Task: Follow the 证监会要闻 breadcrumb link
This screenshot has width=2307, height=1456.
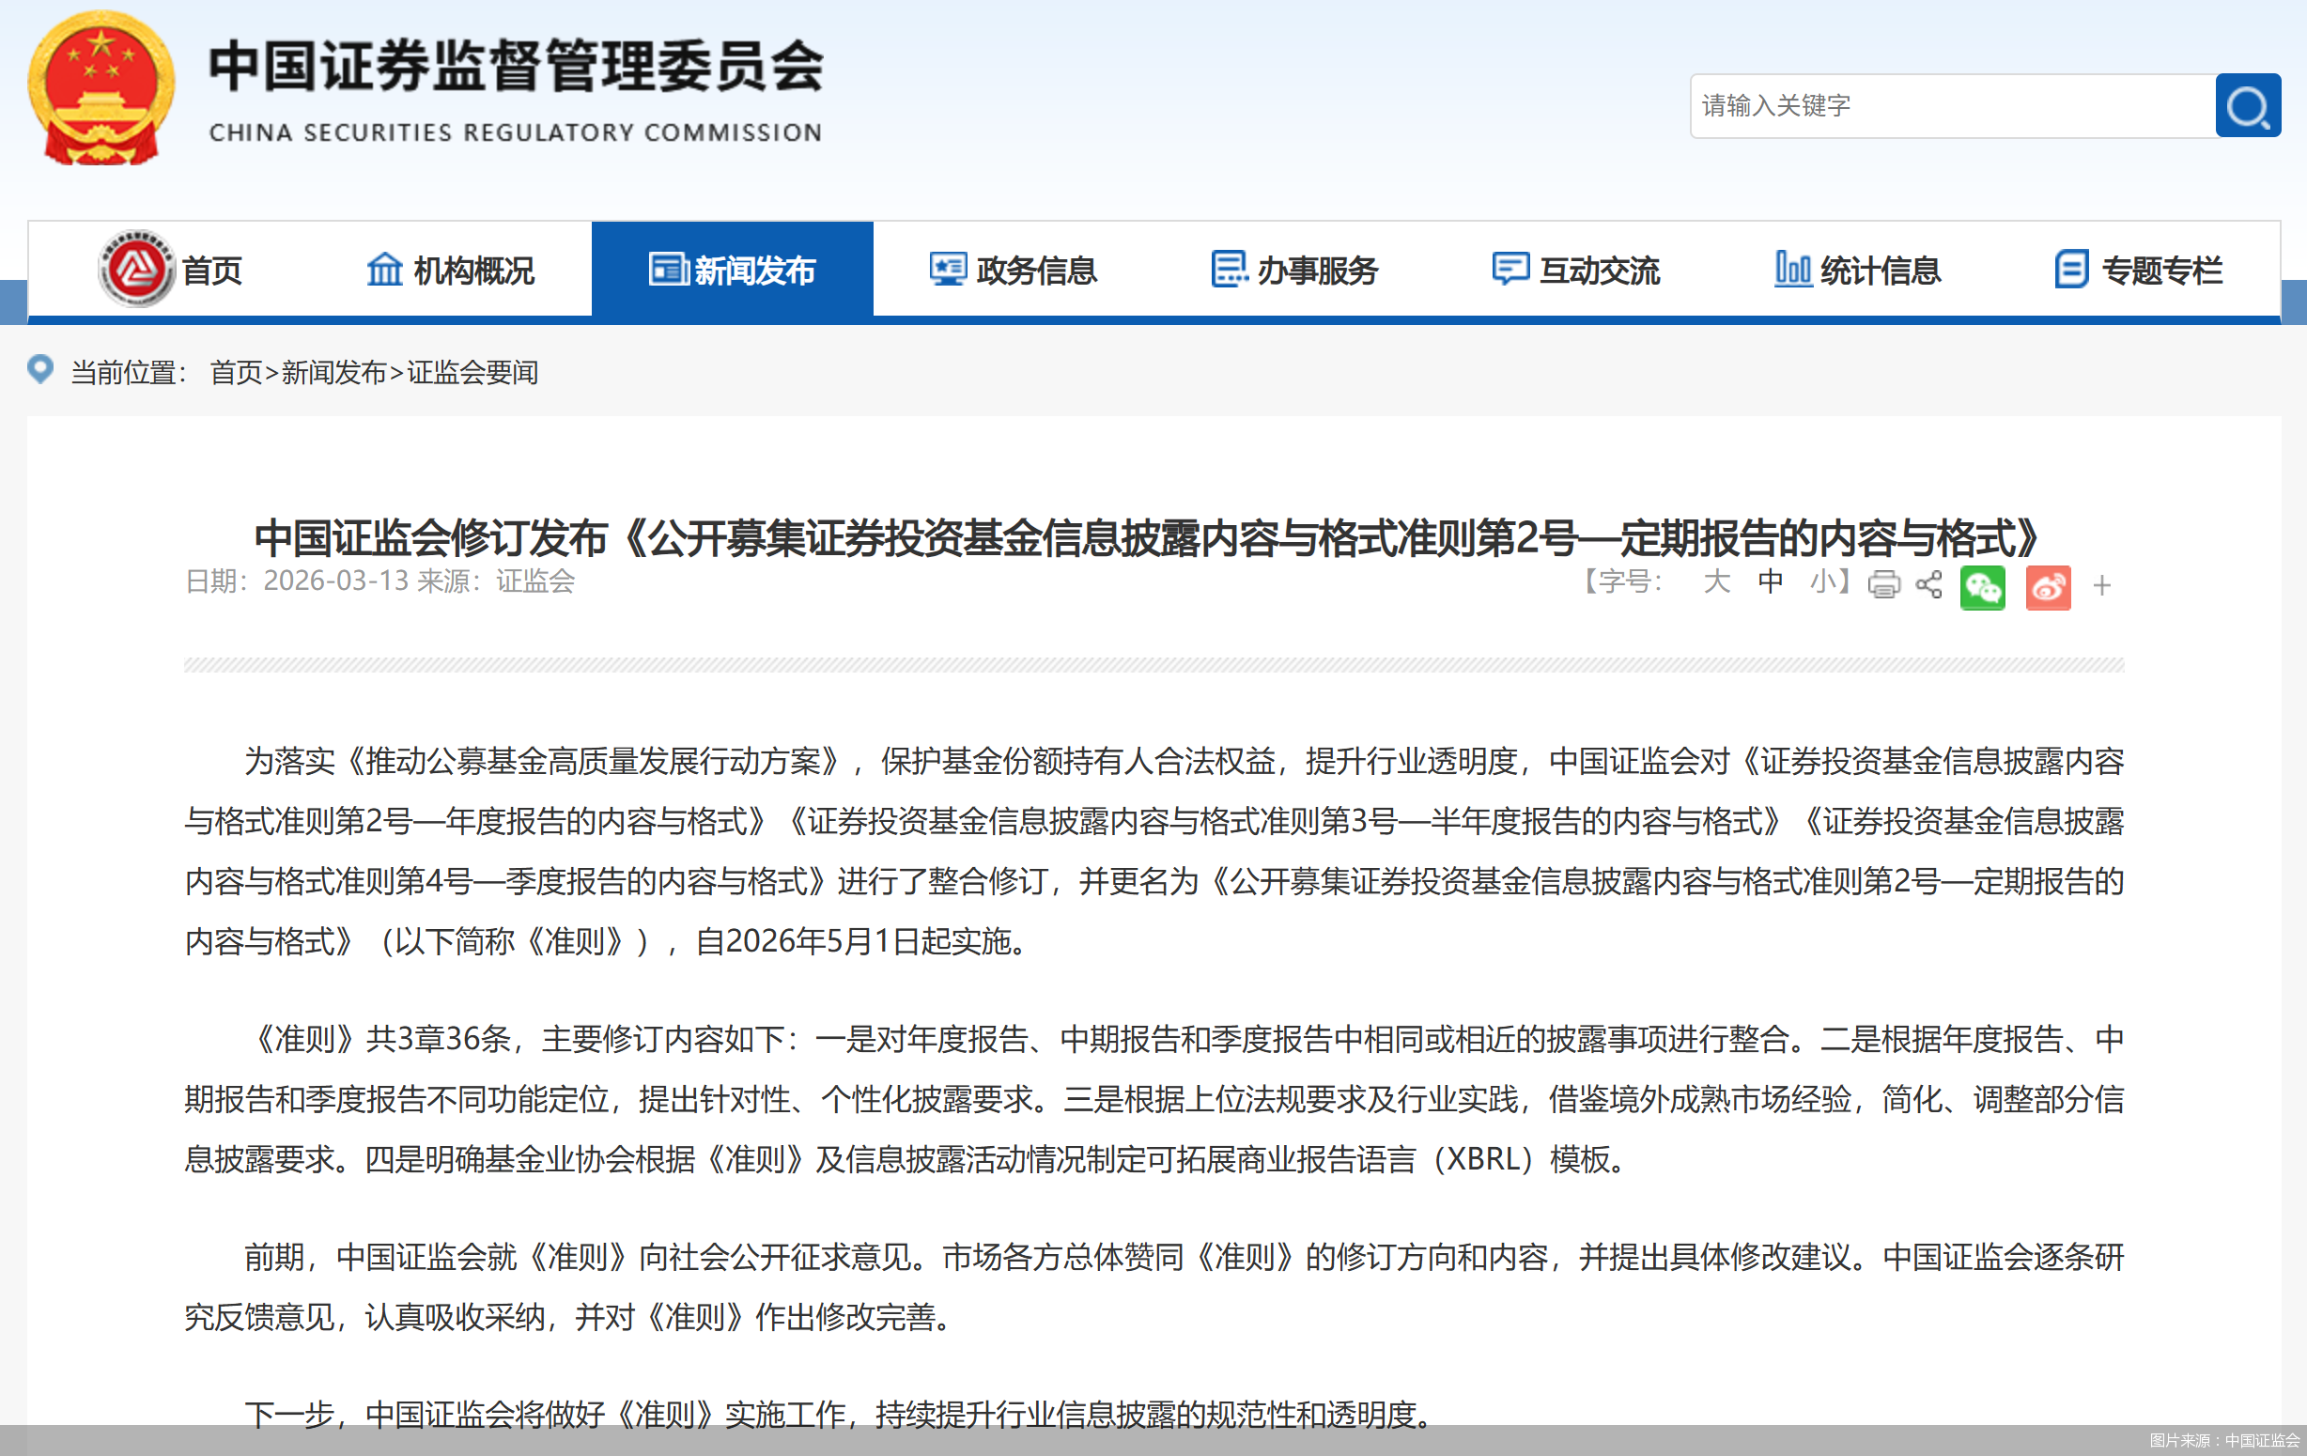Action: pos(471,373)
